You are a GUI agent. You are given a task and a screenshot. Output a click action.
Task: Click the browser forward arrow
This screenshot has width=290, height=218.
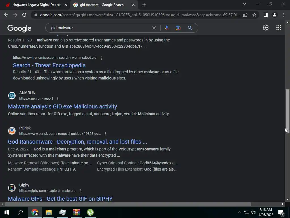15,15
